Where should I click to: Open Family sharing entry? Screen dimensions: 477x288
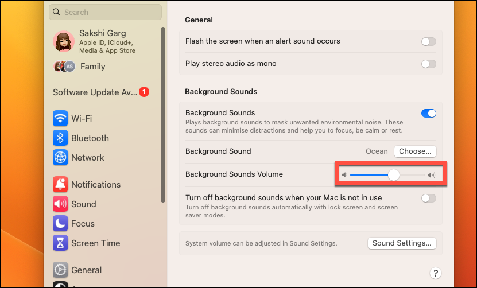coord(79,67)
